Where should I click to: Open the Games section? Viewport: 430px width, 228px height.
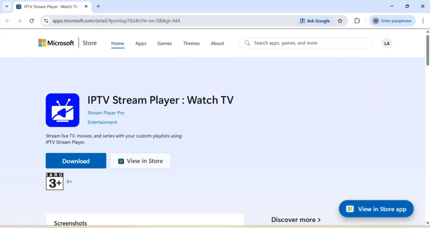[165, 43]
